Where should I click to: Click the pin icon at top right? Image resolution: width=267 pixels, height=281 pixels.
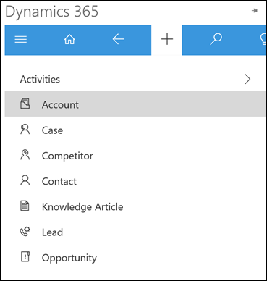pyautogui.click(x=255, y=11)
